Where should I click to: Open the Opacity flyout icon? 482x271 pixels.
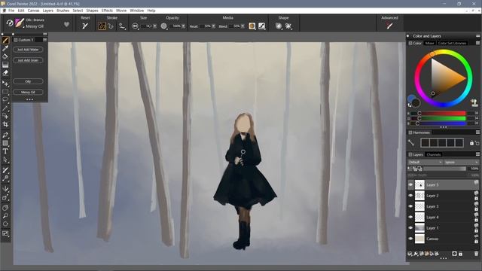pyautogui.click(x=164, y=26)
